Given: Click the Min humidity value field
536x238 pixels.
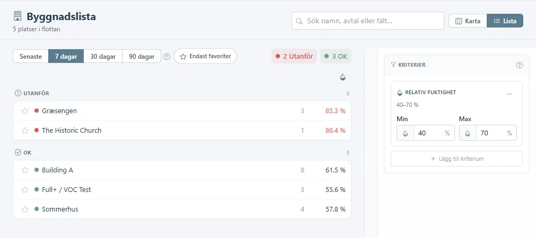Looking at the screenshot, I should point(430,133).
